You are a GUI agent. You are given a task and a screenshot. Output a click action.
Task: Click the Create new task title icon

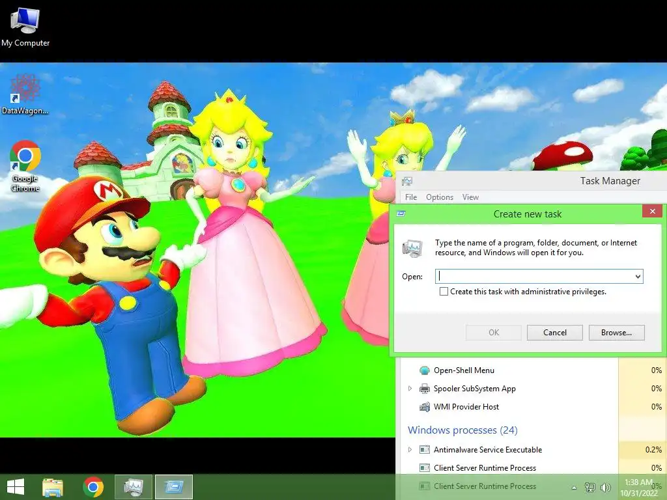[401, 214]
